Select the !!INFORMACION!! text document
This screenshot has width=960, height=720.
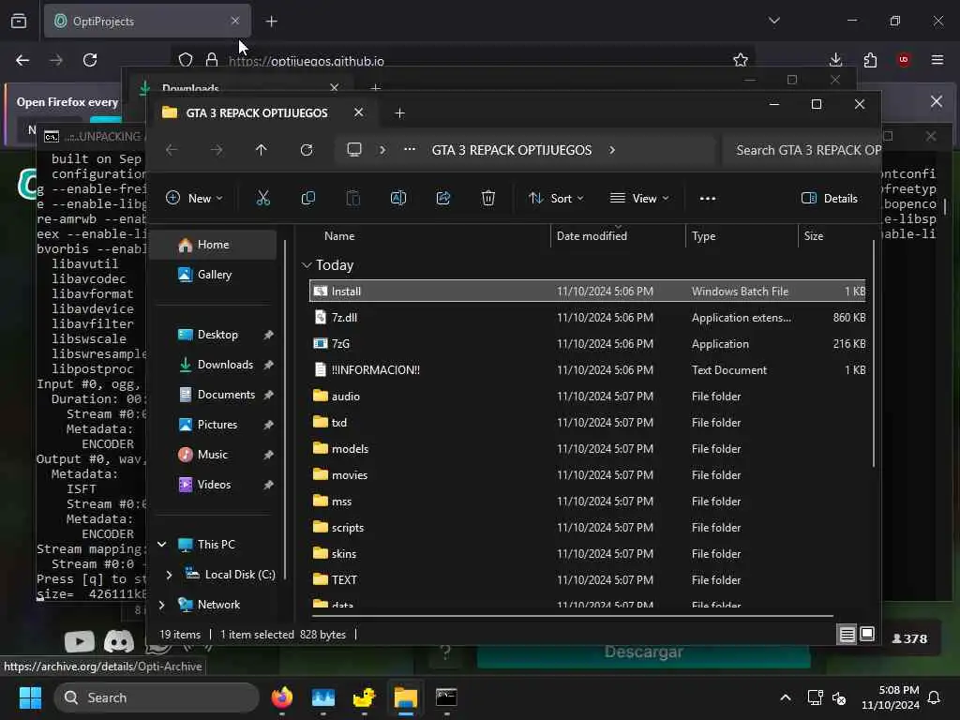coord(588,369)
